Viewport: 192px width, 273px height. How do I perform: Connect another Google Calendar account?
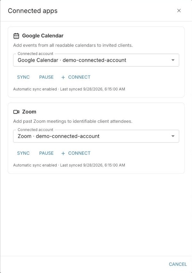pos(76,77)
